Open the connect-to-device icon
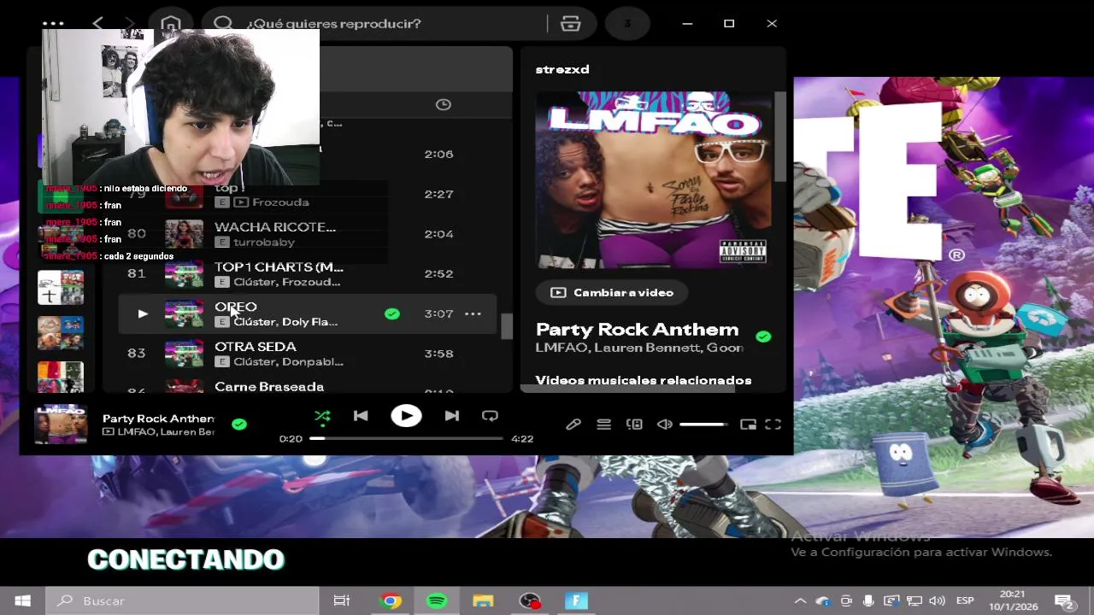Viewport: 1094px width, 615px height. pos(634,425)
